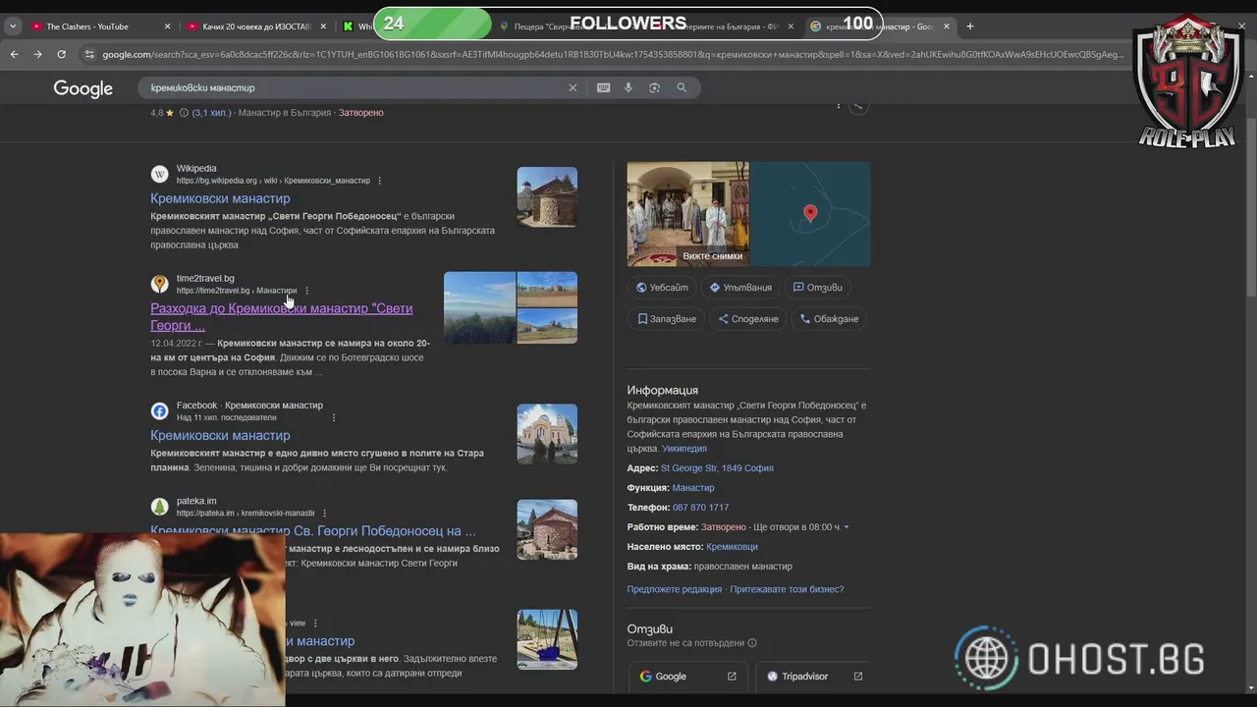Share place with Споделяне button

coord(748,319)
